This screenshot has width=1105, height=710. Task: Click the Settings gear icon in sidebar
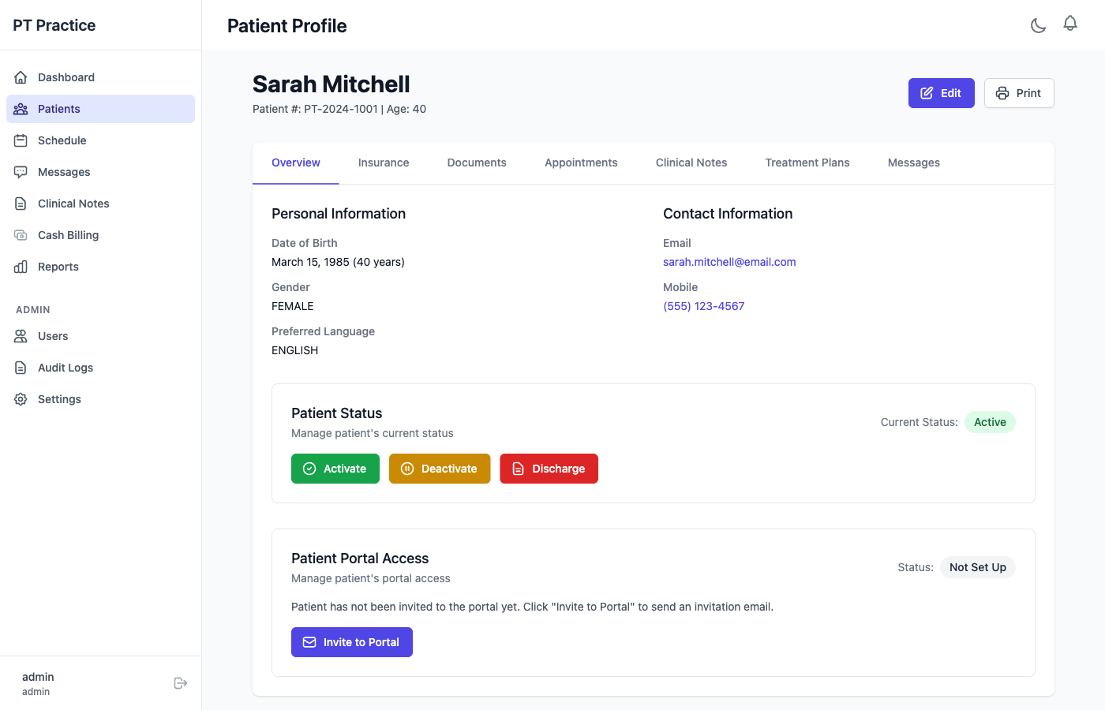21,399
